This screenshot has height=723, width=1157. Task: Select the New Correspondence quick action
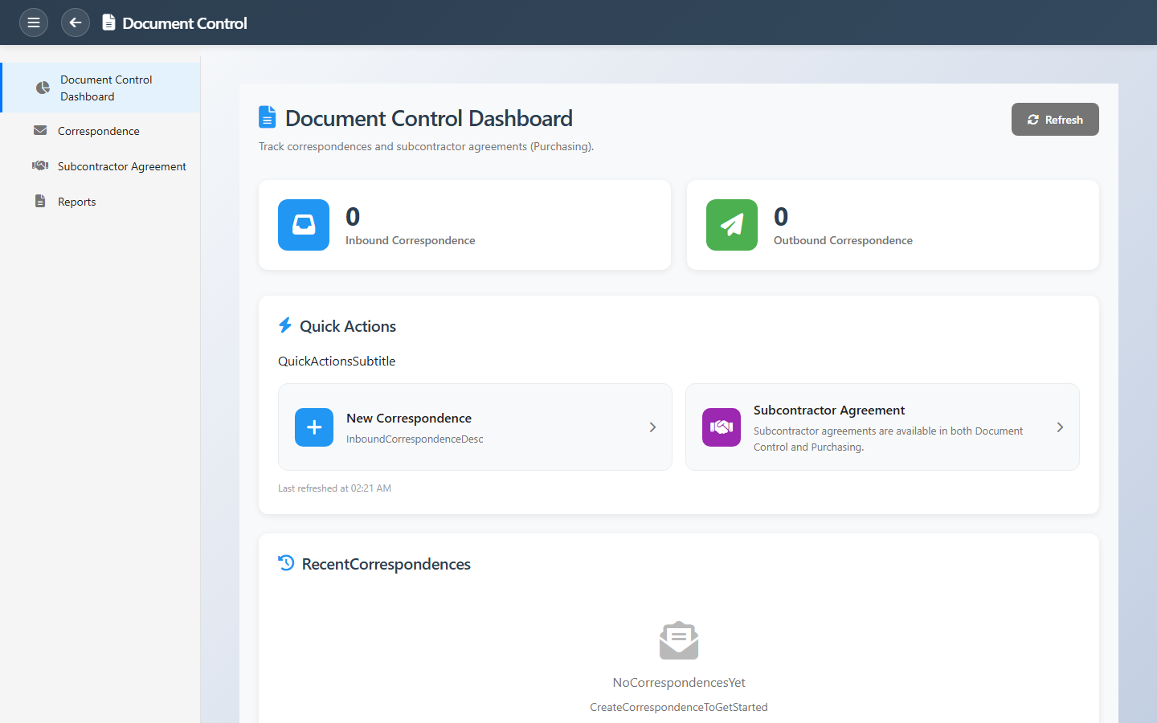click(x=474, y=427)
